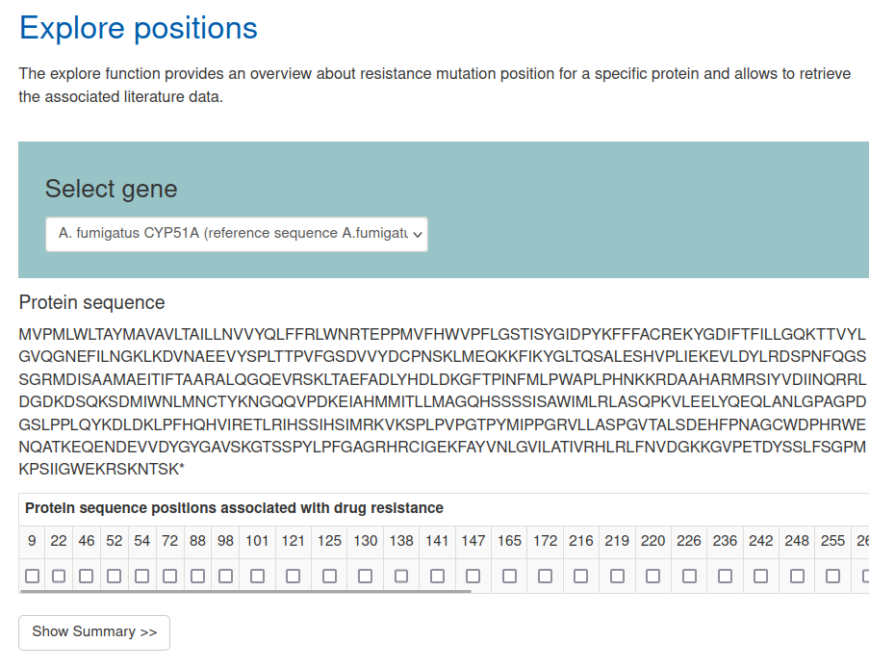895x668 pixels.
Task: Check the box for position 9
Action: (33, 577)
